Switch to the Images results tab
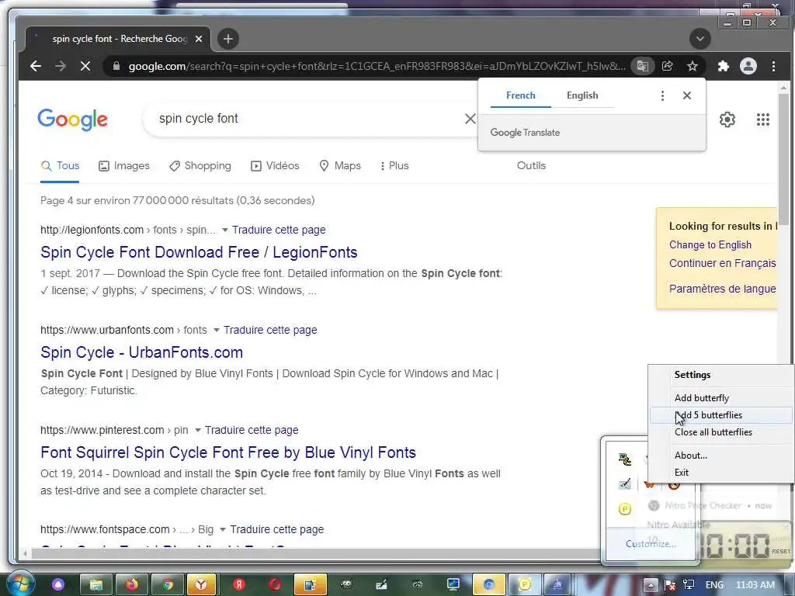Screen dimensions: 795x596 coord(124,166)
